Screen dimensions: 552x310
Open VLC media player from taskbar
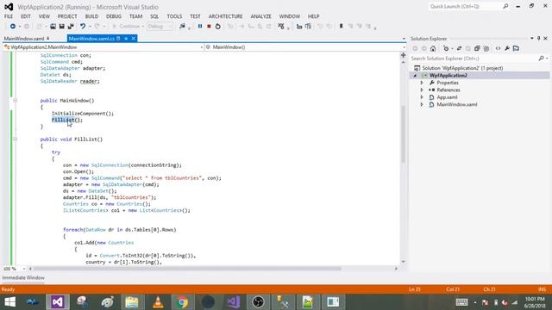point(158,302)
